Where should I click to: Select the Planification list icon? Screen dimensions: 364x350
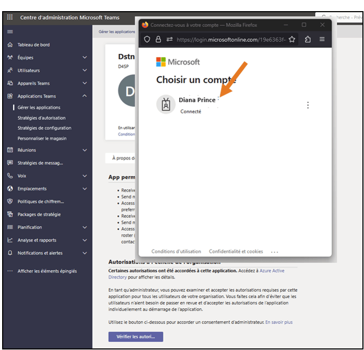[10, 227]
